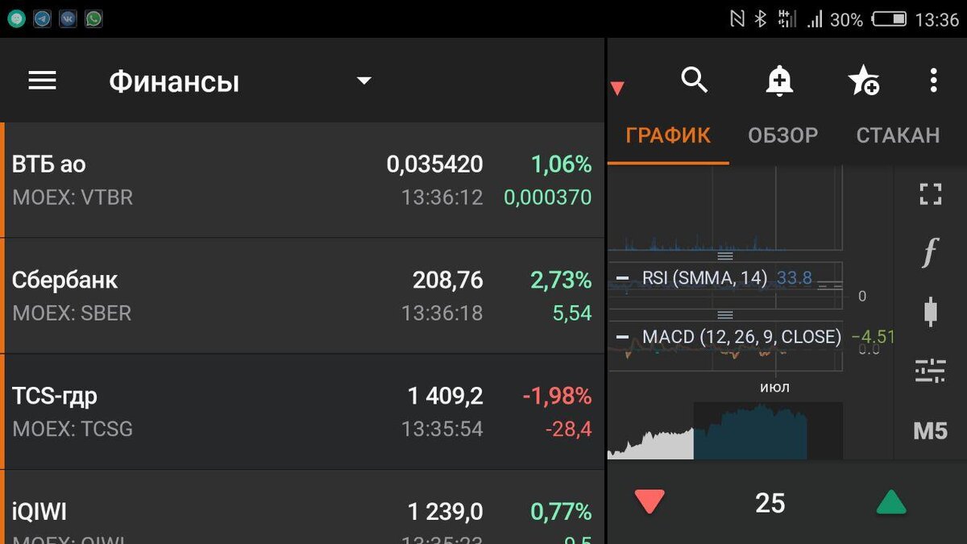The image size is (967, 544).
Task: Collapse the MACD indicator pane
Action: click(x=622, y=336)
